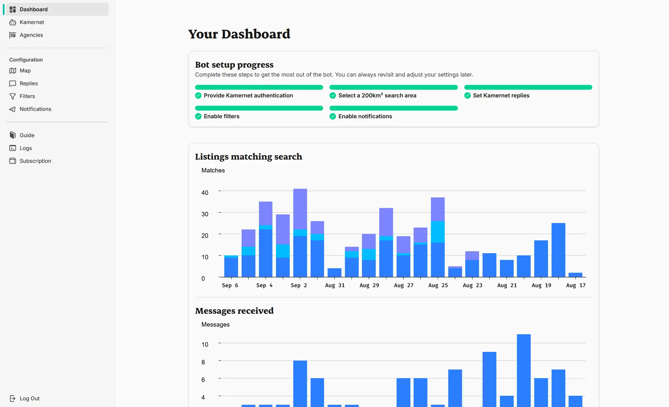Click the Dashboard grid icon in sidebar
The image size is (669, 407).
pos(13,9)
